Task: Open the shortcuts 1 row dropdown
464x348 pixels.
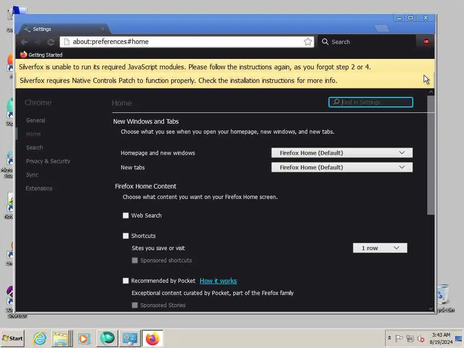Action: pyautogui.click(x=380, y=248)
